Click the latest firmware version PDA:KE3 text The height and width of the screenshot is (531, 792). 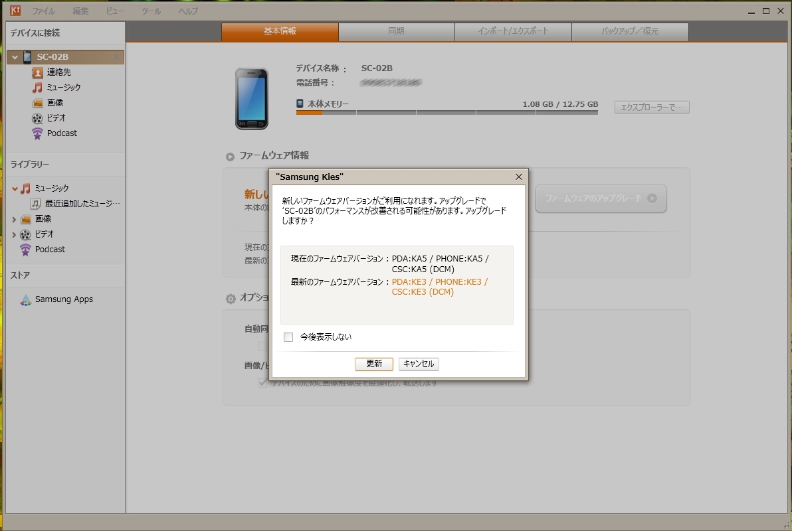439,287
